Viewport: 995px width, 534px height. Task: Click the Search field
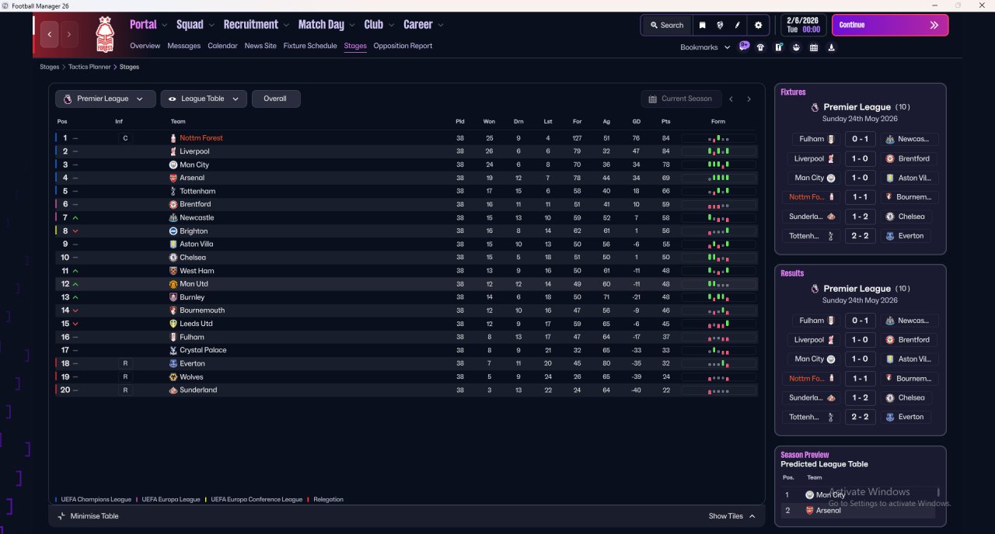pyautogui.click(x=666, y=25)
